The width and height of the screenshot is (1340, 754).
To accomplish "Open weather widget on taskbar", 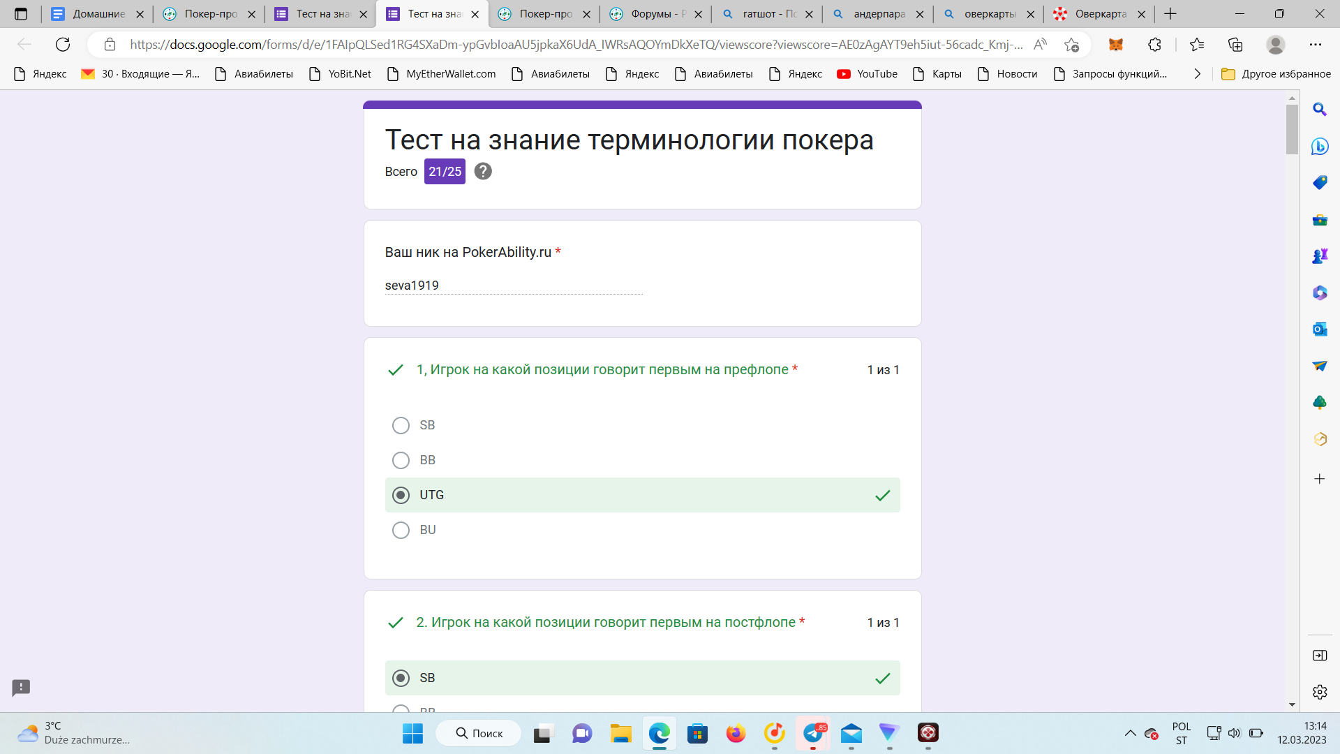I will coord(73,733).
